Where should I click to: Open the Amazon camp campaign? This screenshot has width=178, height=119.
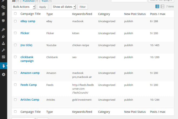click(x=30, y=73)
